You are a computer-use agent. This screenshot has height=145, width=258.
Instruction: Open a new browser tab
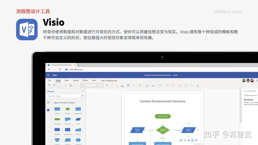pos(78,65)
